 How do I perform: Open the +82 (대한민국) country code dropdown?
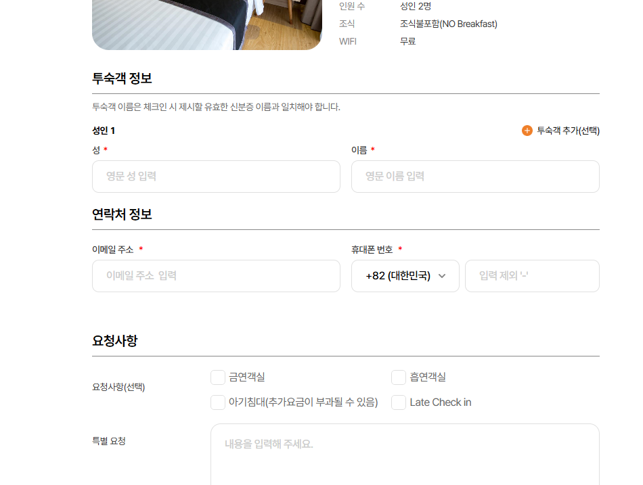(x=405, y=276)
